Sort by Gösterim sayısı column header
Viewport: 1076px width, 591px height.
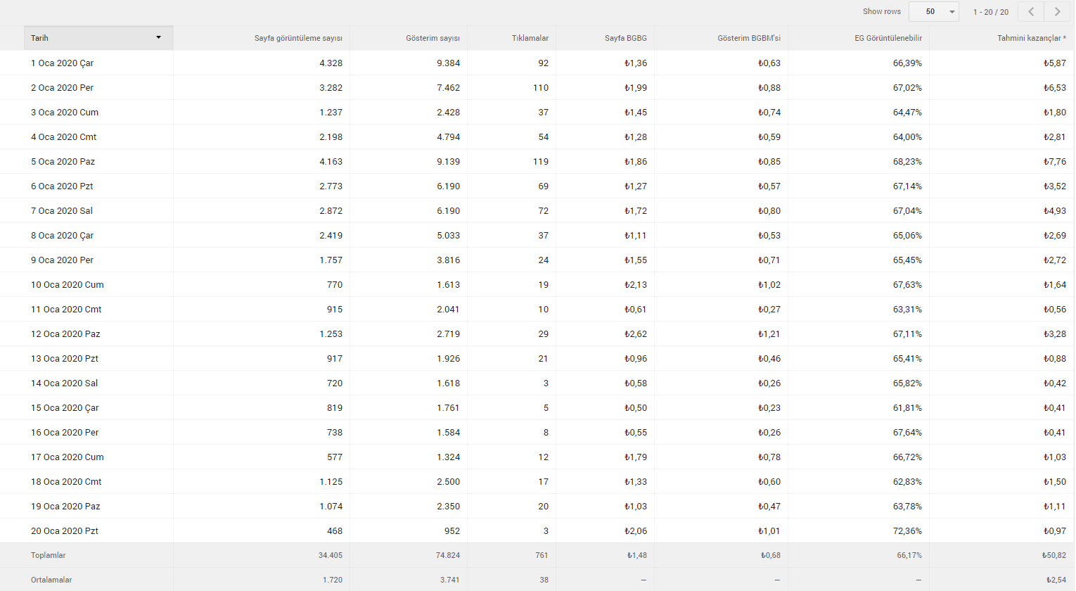[433, 38]
